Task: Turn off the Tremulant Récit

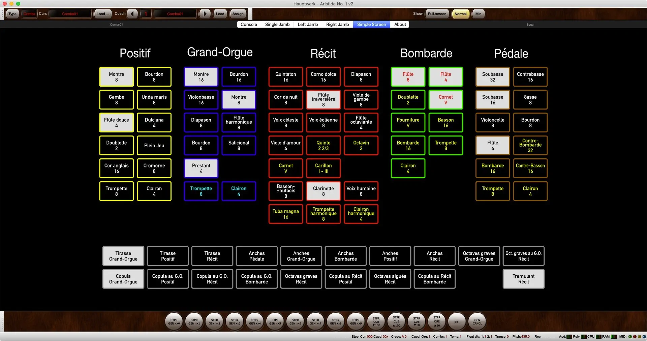Action: pyautogui.click(x=523, y=279)
